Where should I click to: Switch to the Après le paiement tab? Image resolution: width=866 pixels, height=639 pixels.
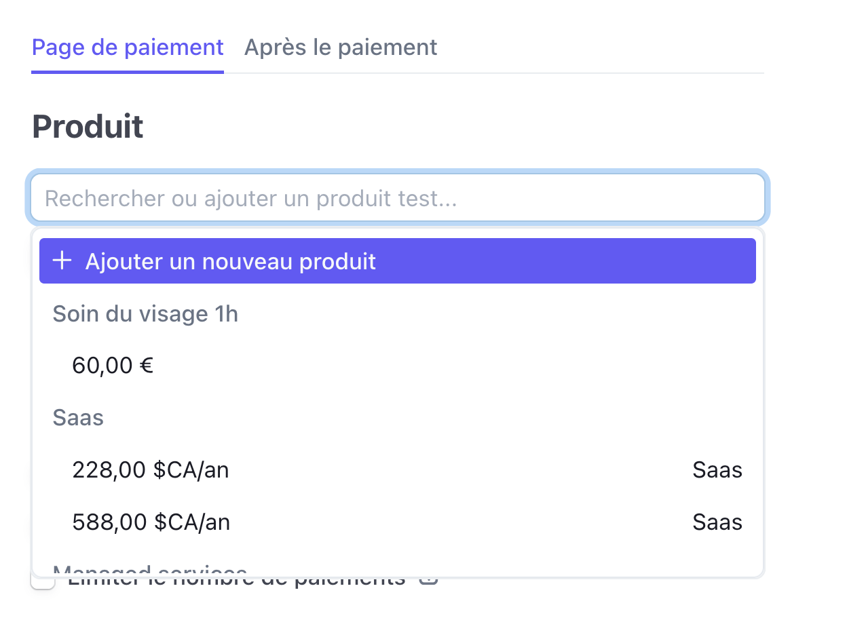coord(341,47)
